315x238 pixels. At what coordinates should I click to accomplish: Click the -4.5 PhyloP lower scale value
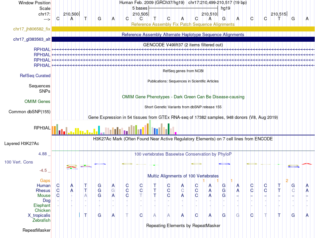43,170
